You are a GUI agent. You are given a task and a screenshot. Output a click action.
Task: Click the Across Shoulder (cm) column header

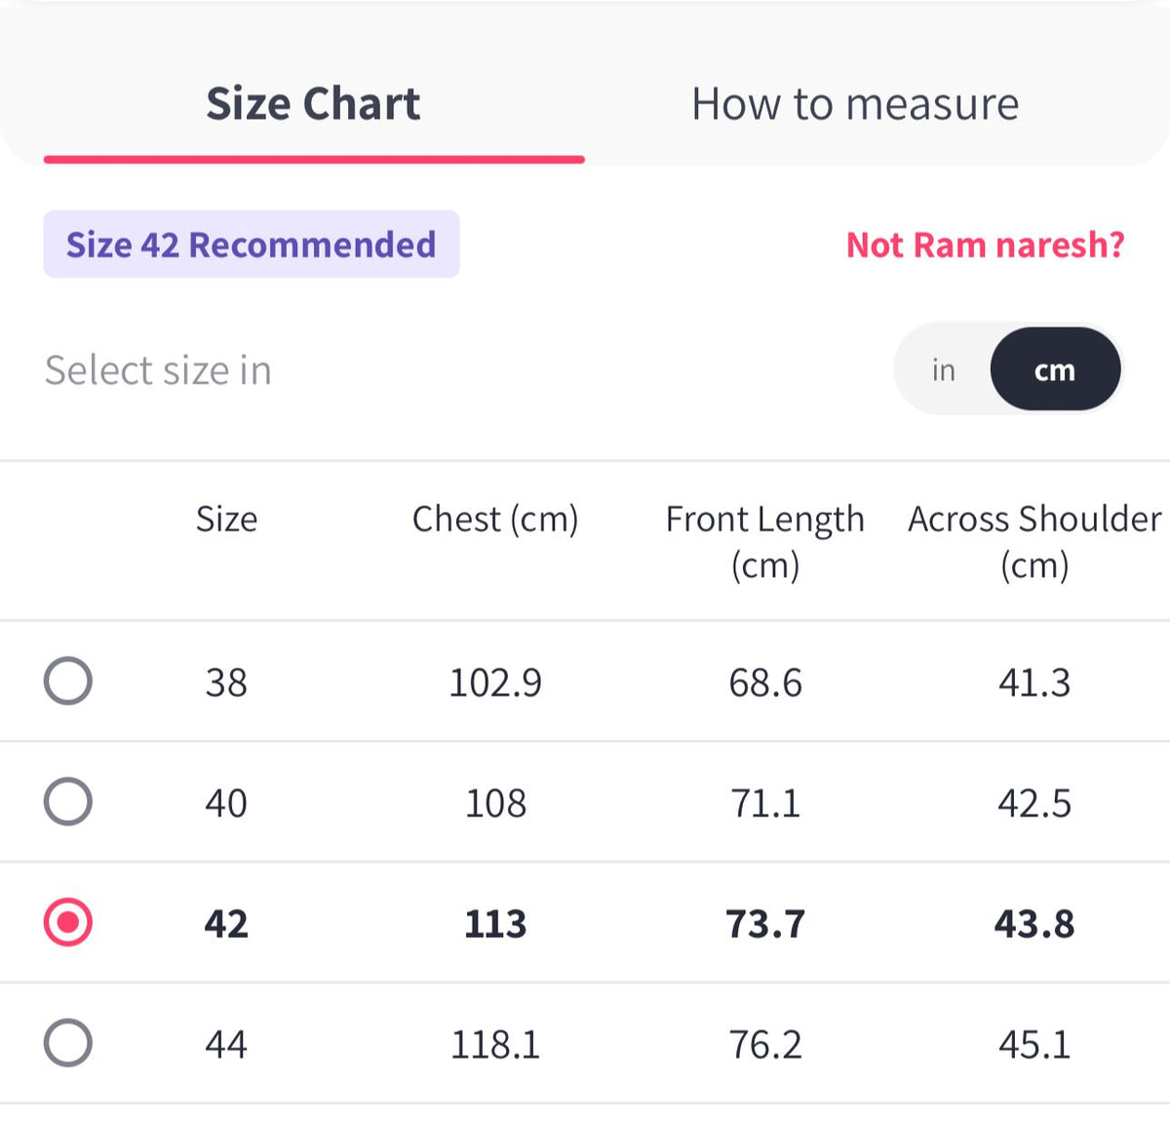(1034, 542)
